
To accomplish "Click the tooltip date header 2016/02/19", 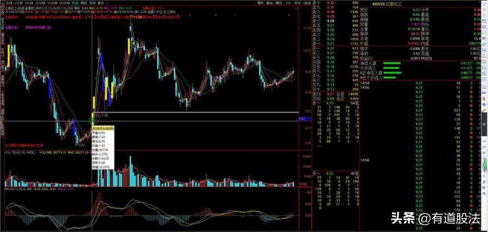I will click(x=103, y=127).
